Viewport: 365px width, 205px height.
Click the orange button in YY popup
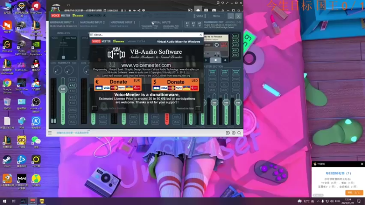tap(354, 192)
